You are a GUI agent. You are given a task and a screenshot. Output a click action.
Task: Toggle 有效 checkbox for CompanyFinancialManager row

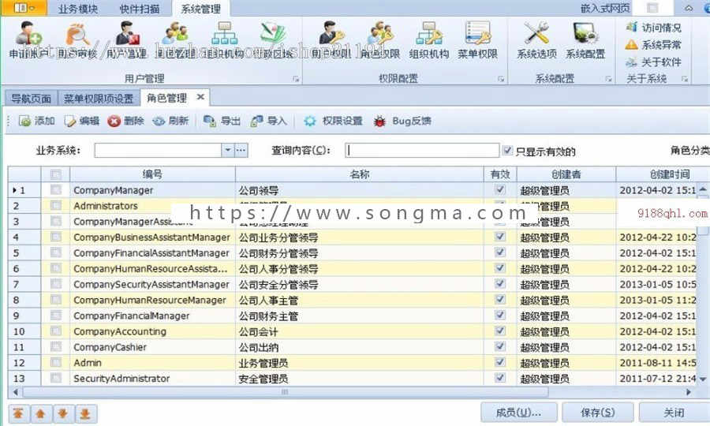500,315
